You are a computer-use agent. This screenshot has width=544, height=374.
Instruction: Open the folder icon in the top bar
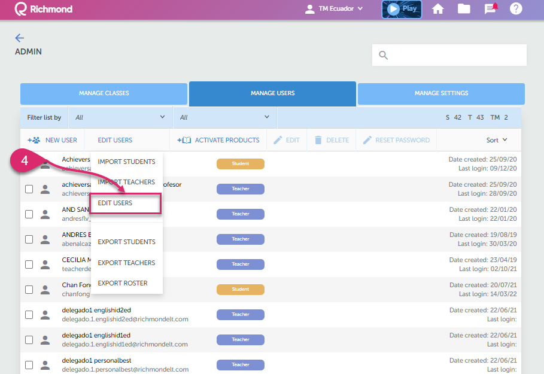coord(464,10)
